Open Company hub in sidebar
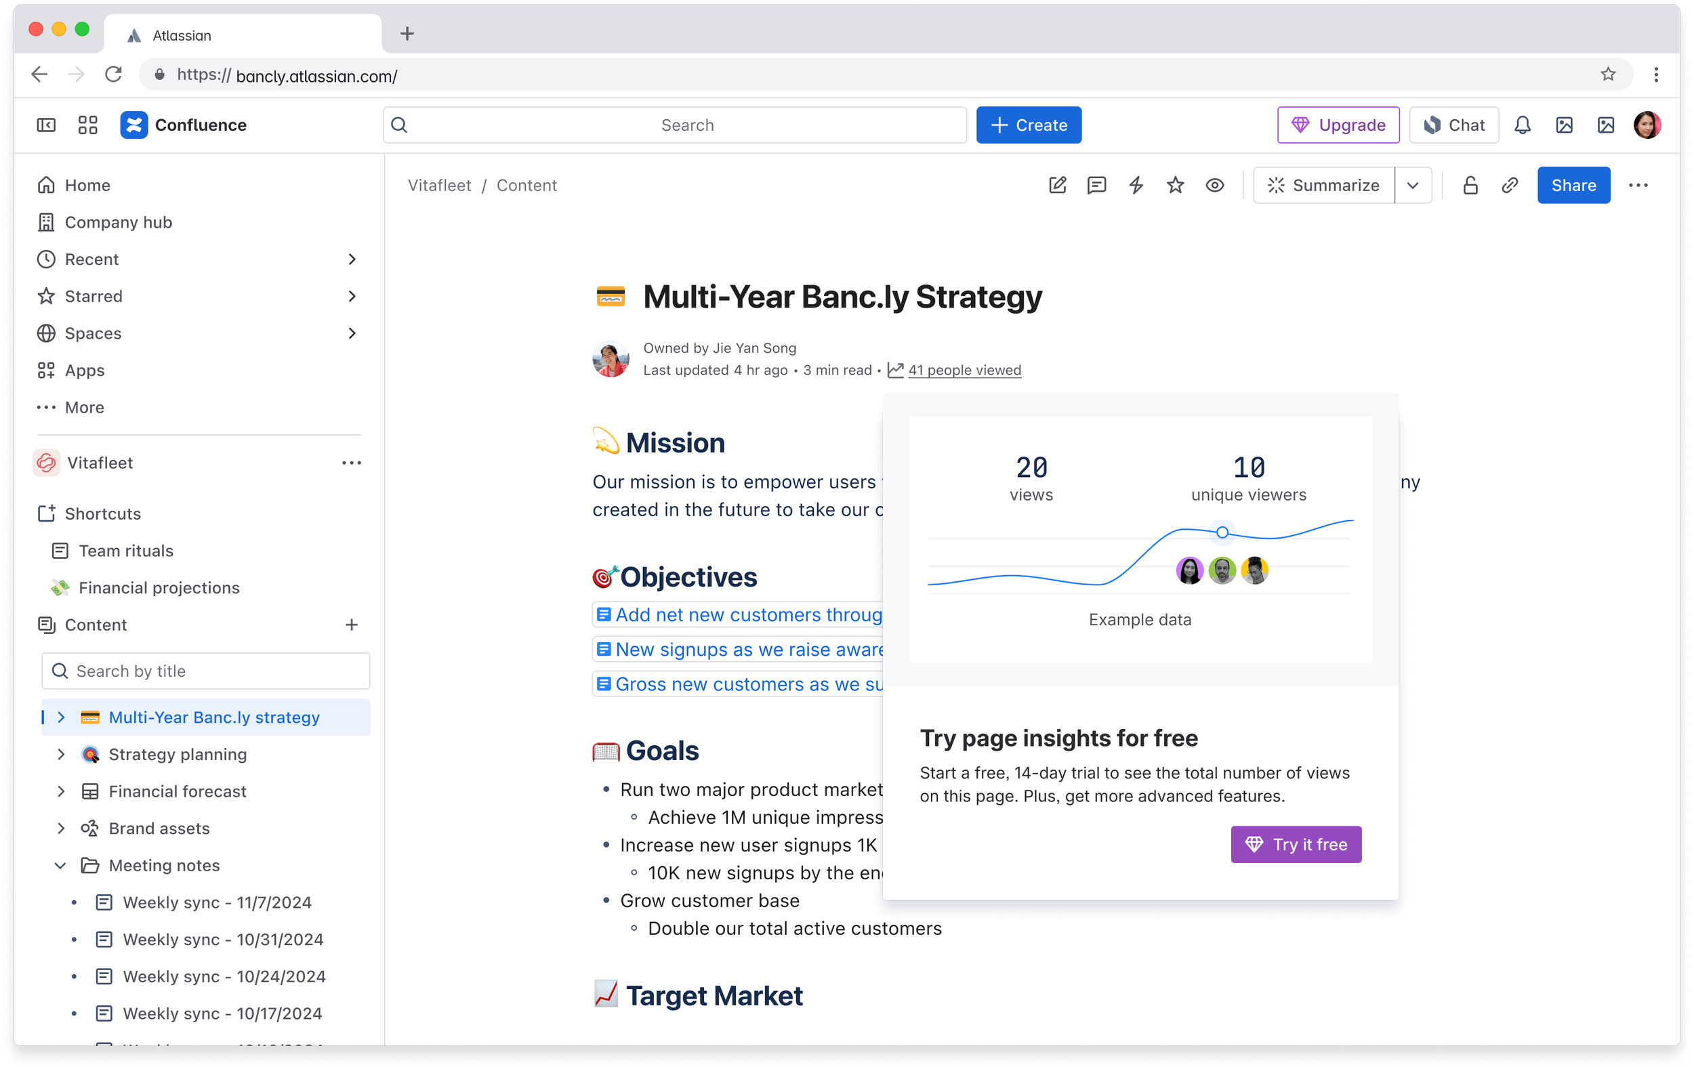 (x=118, y=222)
